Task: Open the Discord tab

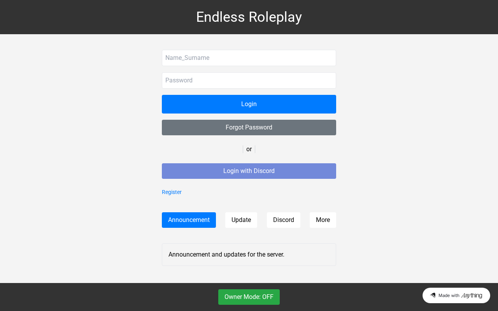Action: point(284,220)
